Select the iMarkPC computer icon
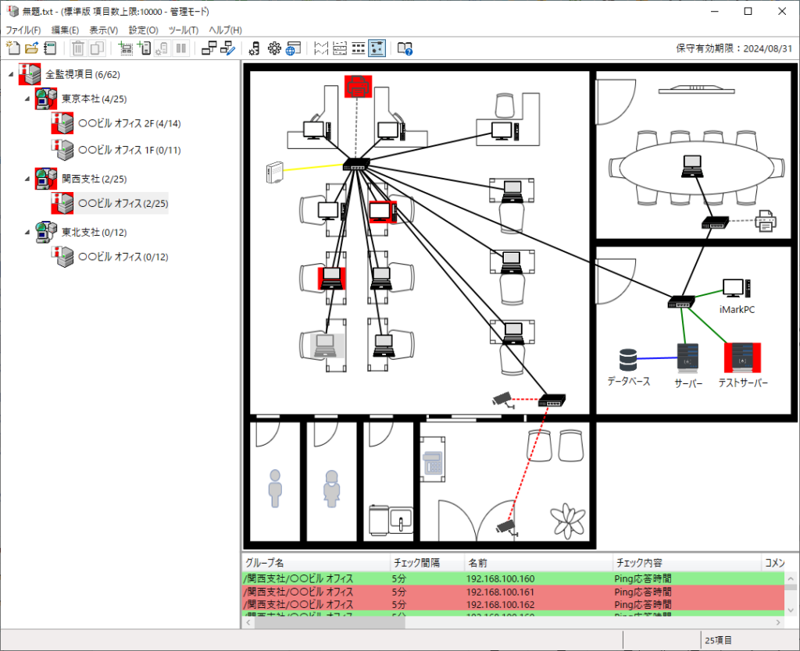The height and width of the screenshot is (651, 800). [736, 288]
